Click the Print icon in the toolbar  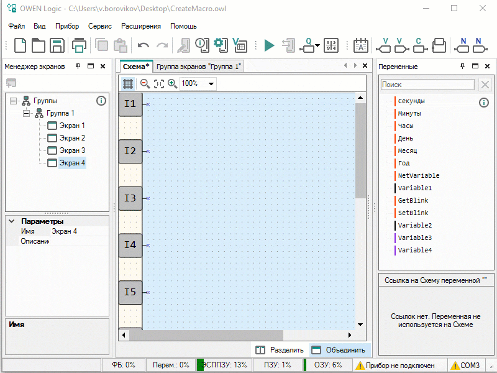tap(79, 45)
